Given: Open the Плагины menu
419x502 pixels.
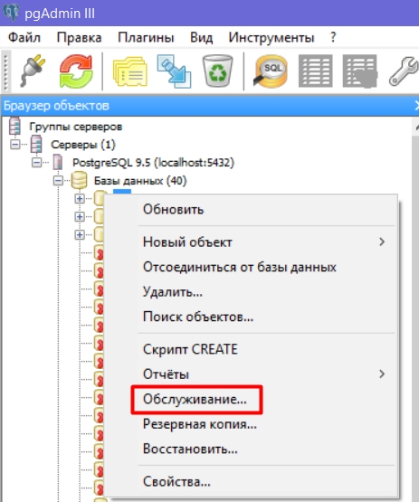Looking at the screenshot, I should pyautogui.click(x=146, y=37).
